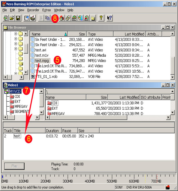Activate the context help arrow icon
This screenshot has width=178, height=191.
[x=109, y=18]
